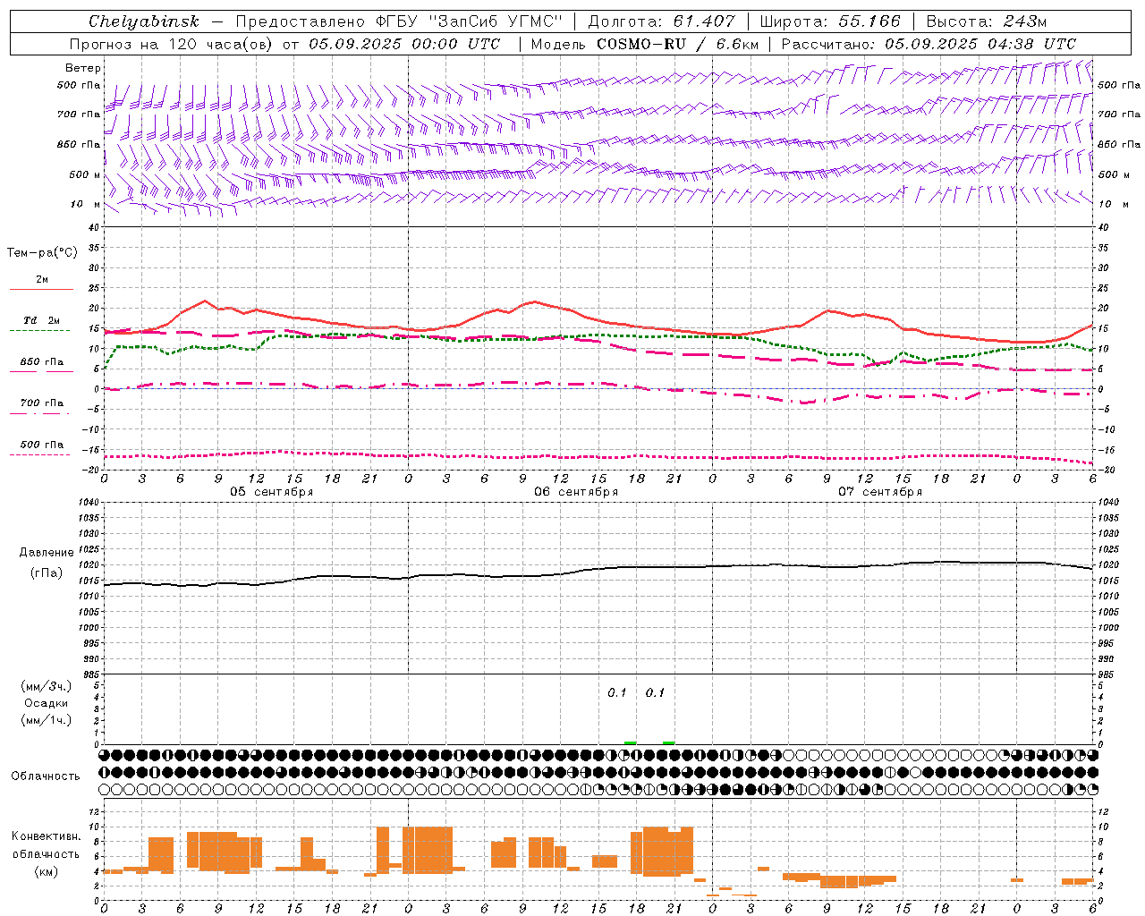Click the right-side "700 гПа" wind level label
This screenshot has height=916, width=1145.
pos(1119,114)
